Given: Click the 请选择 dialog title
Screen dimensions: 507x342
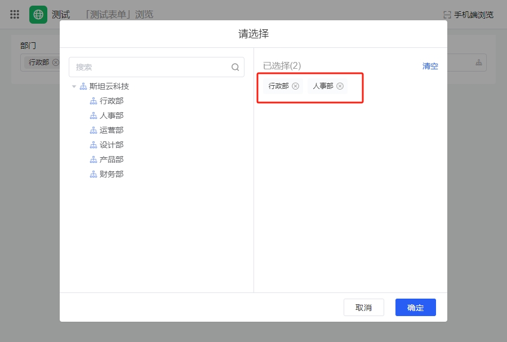Looking at the screenshot, I should pyautogui.click(x=253, y=34).
